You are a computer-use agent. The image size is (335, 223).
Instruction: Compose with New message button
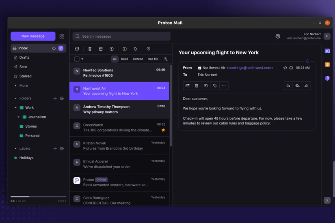(x=33, y=36)
